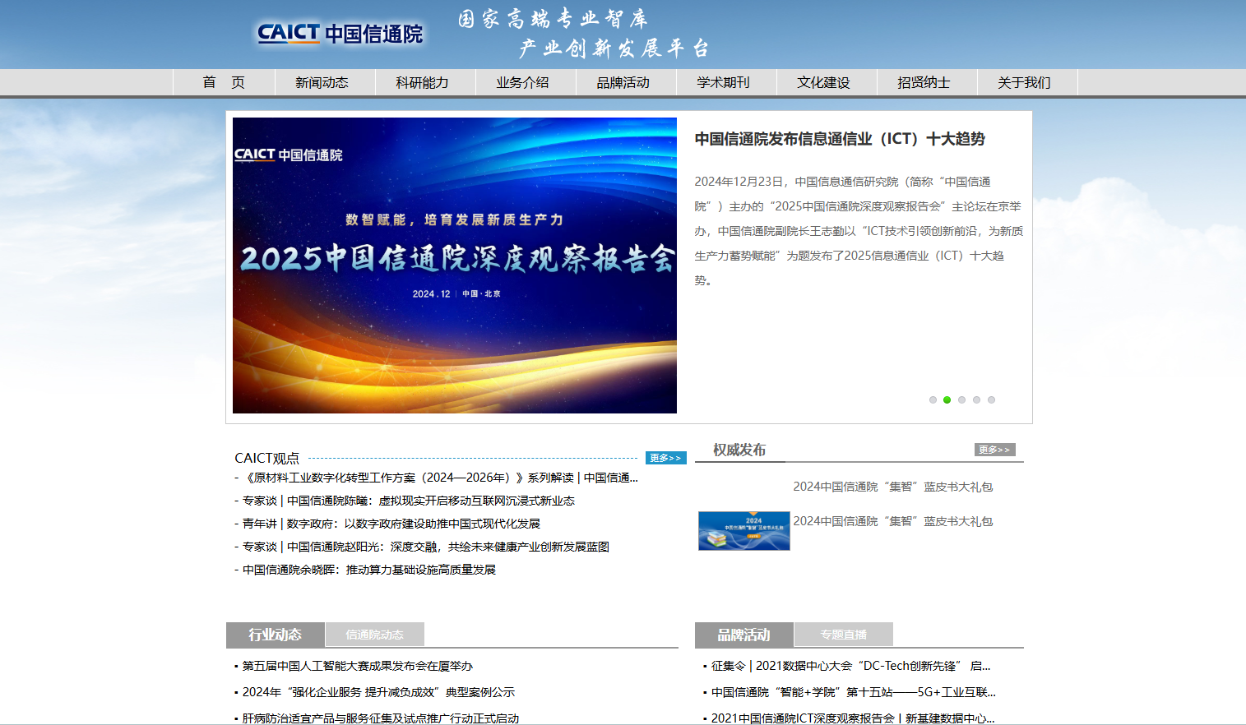Select the 行业动态 tab
1246x725 pixels.
[275, 634]
